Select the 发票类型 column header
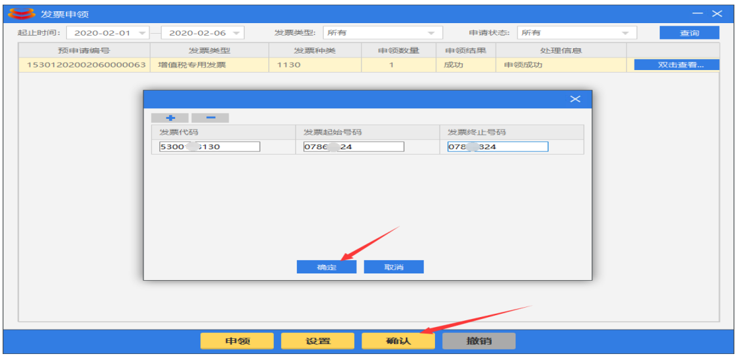 pyautogui.click(x=210, y=50)
